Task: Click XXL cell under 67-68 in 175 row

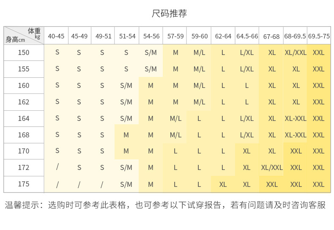Action: coord(272,184)
